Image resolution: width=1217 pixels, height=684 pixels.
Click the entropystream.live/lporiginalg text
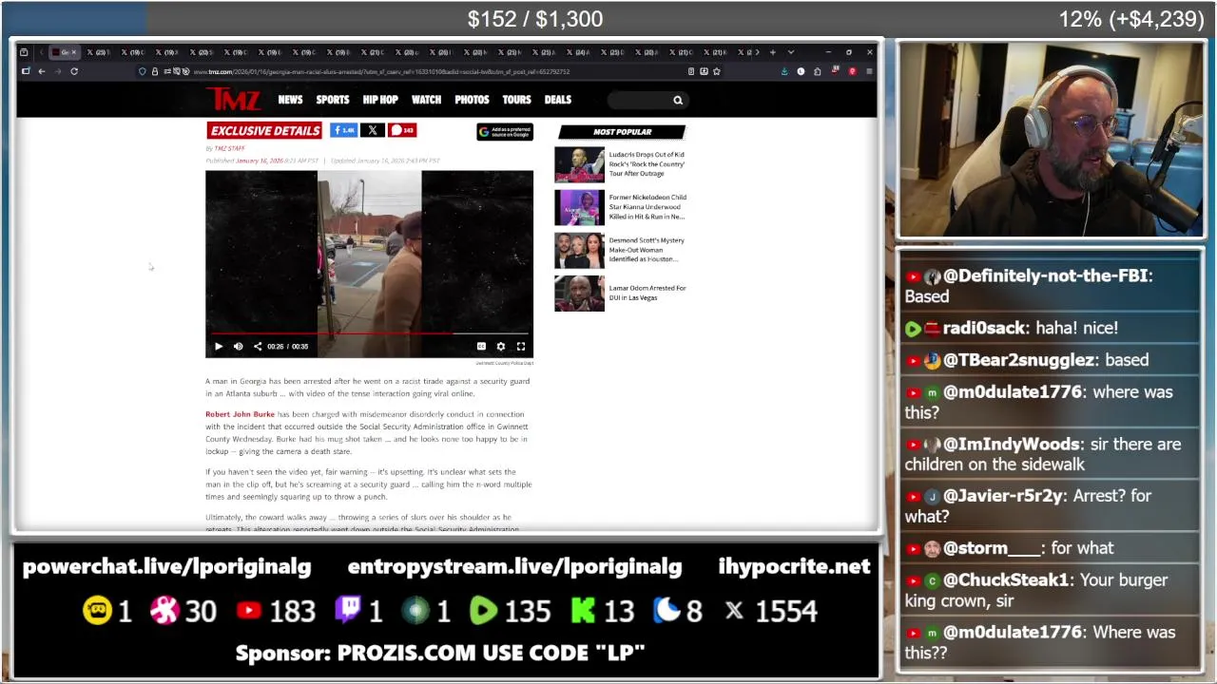point(514,567)
